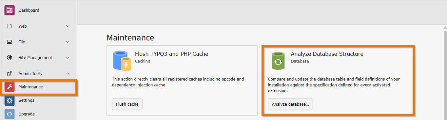Click the Caching subtitle text
The image size is (447, 120).
pyautogui.click(x=143, y=61)
